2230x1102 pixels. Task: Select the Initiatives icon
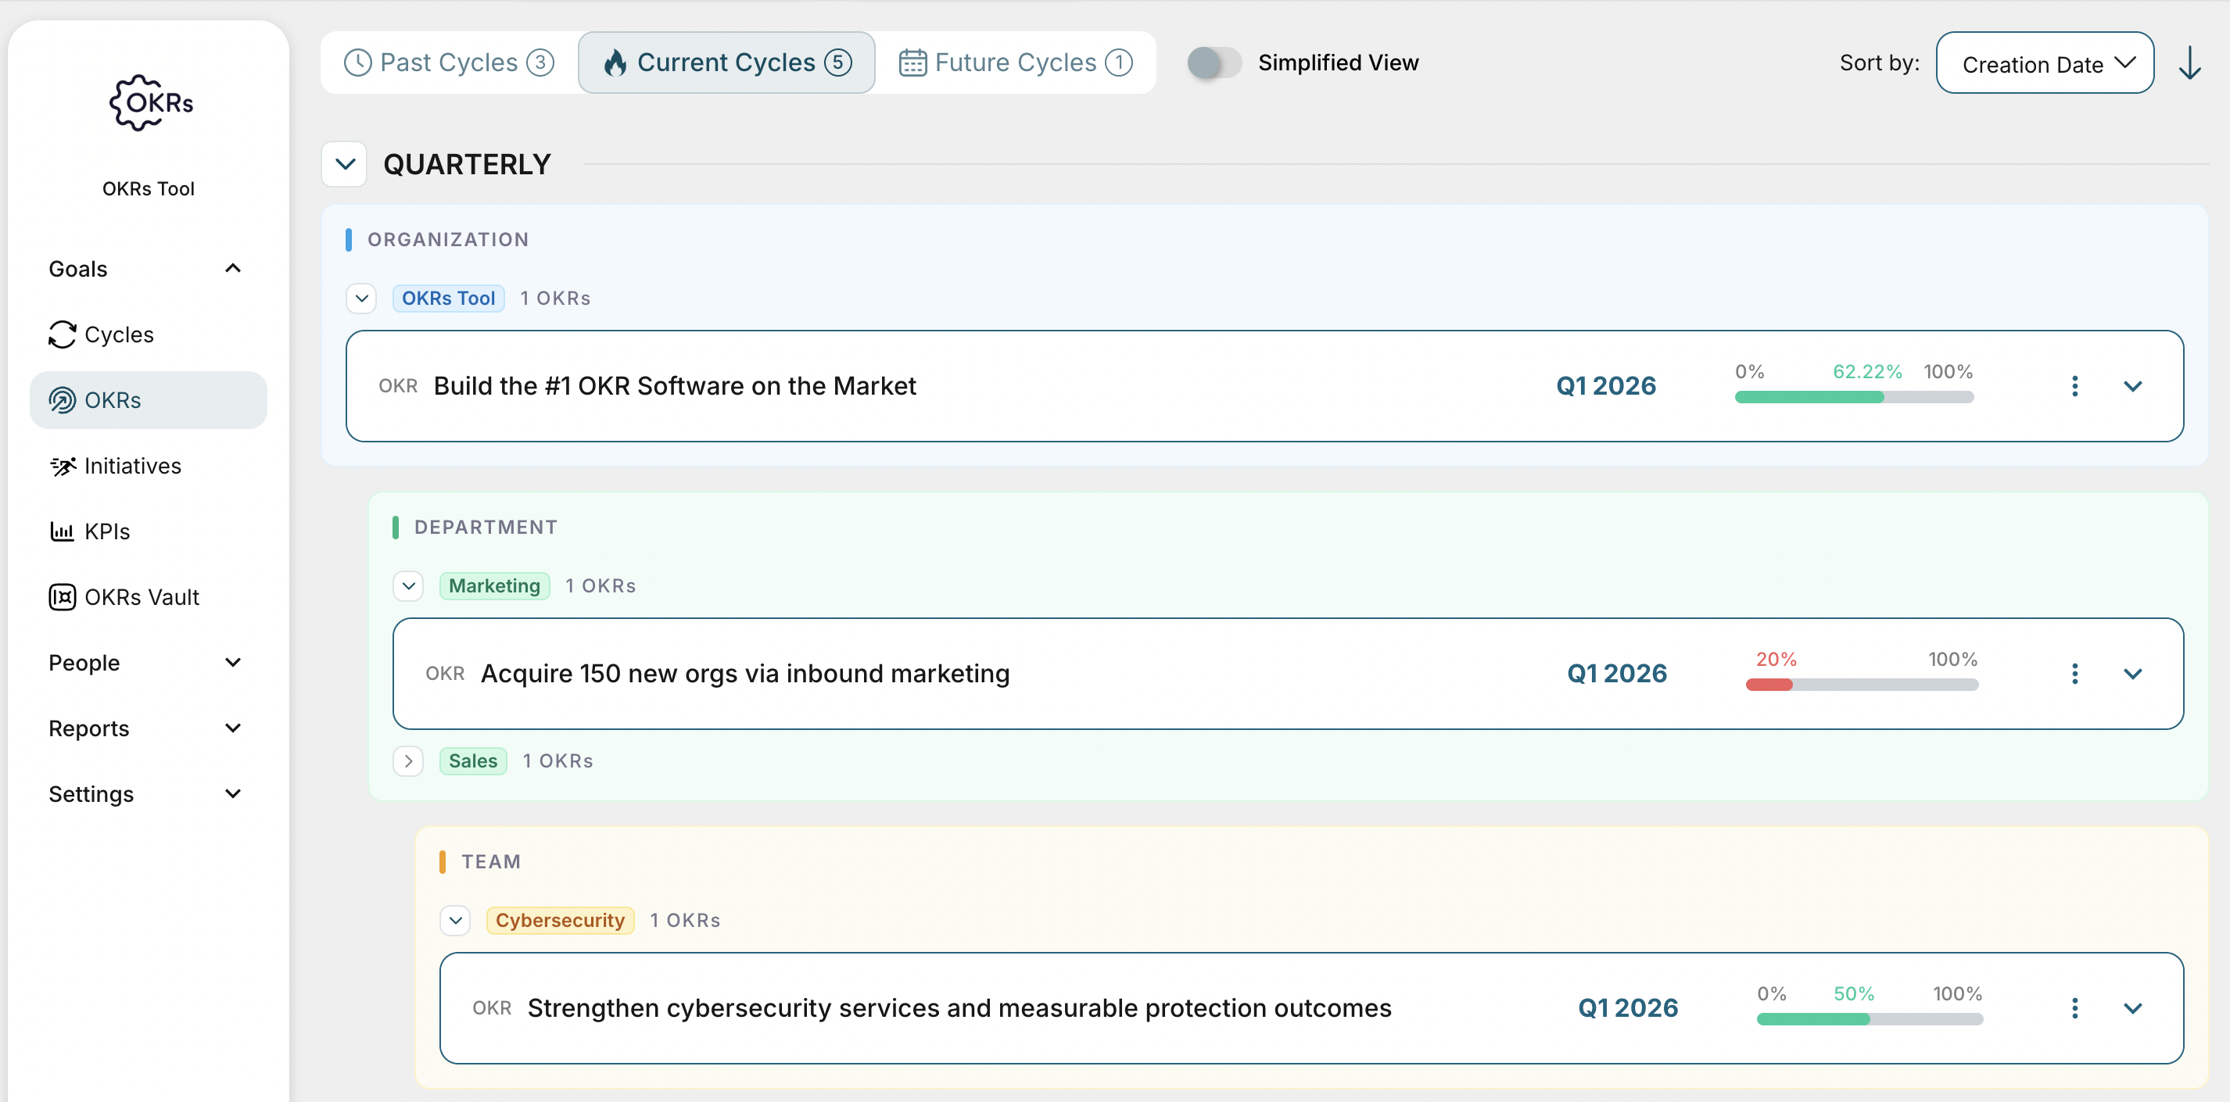click(x=62, y=465)
